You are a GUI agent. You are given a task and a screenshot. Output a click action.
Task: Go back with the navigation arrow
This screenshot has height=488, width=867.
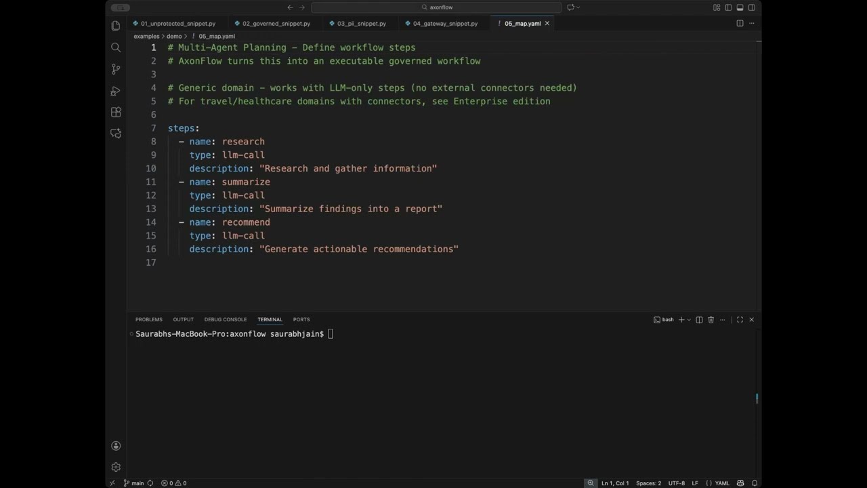click(x=290, y=7)
